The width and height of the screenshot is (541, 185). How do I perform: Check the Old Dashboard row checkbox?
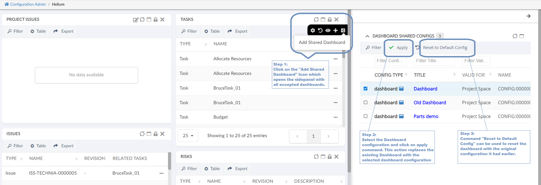pos(366,102)
